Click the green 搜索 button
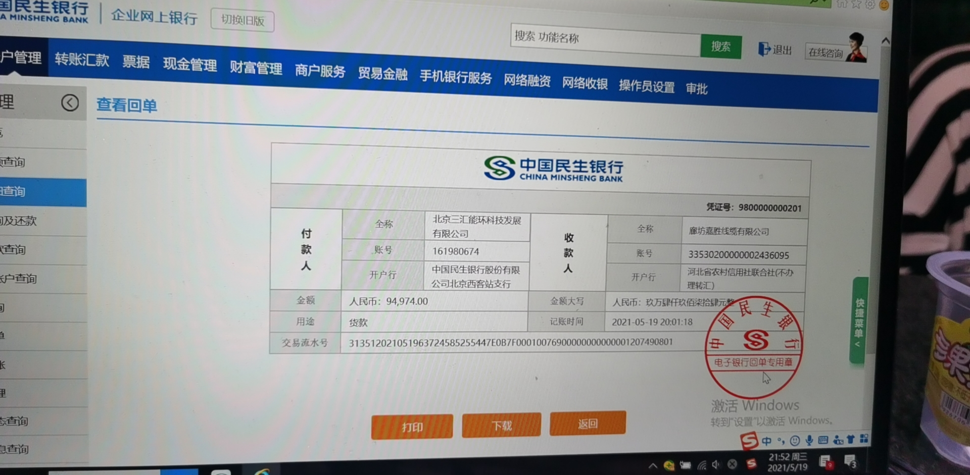The image size is (970, 475). 721,47
